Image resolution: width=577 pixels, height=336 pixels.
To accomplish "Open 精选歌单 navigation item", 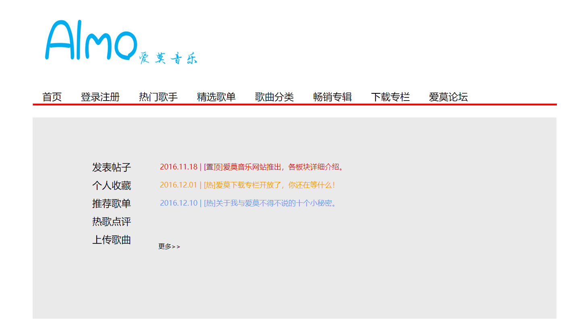I will (x=216, y=97).
